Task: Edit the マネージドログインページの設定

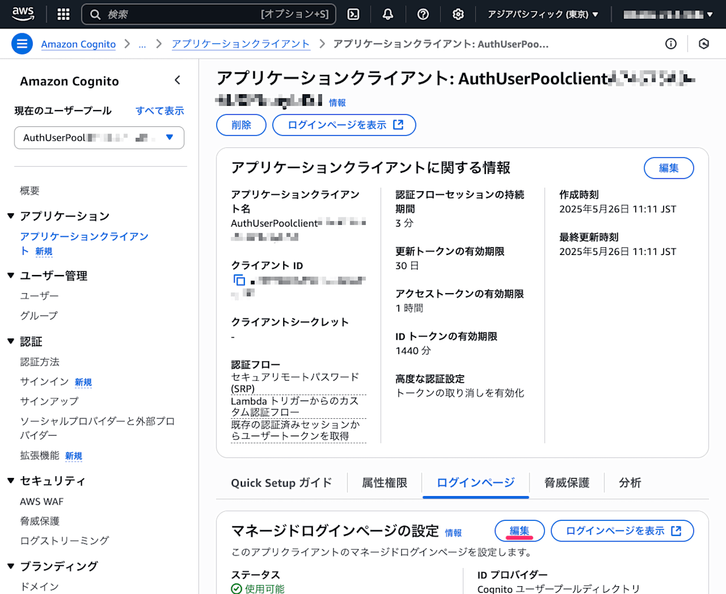Action: [x=520, y=531]
